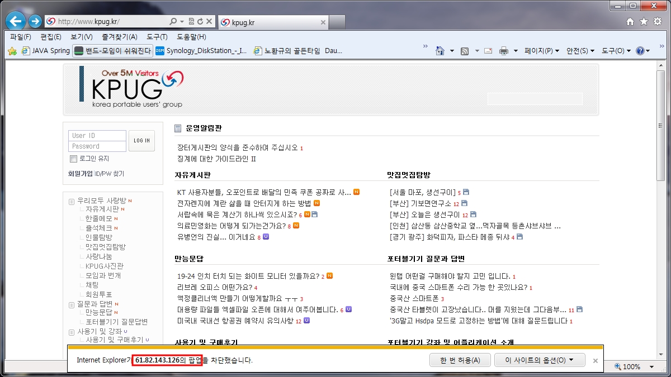The height and width of the screenshot is (377, 671).
Task: Collapse the 사용기 및 강좌 tree node
Action: point(71,332)
